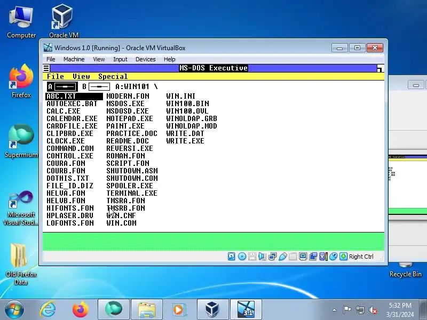Click the recording status icon
The height and width of the screenshot is (320, 427).
pos(313,257)
